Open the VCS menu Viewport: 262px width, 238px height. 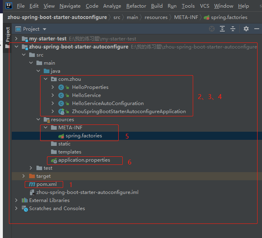click(x=204, y=6)
